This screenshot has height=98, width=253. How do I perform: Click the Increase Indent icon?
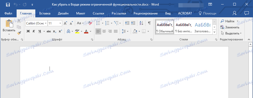coord(133,23)
